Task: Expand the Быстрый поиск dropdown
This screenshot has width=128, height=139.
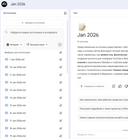Action: pos(37,45)
